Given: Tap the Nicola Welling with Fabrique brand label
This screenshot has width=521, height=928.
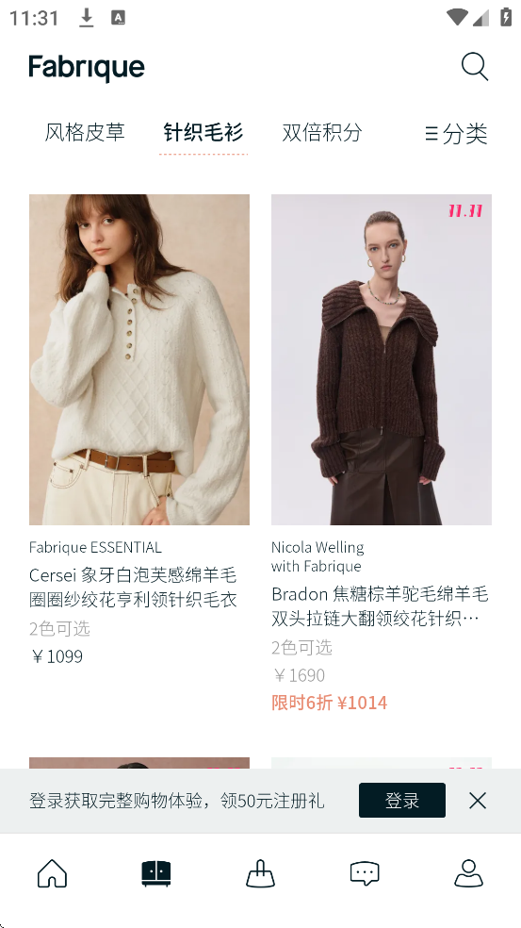Looking at the screenshot, I should pyautogui.click(x=317, y=556).
